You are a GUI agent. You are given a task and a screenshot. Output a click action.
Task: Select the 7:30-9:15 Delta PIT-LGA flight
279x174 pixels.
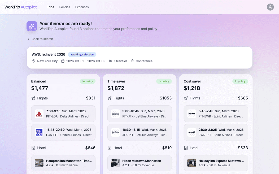tap(63, 114)
